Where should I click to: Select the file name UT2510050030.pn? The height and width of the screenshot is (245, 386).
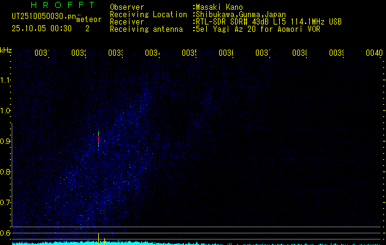44,17
